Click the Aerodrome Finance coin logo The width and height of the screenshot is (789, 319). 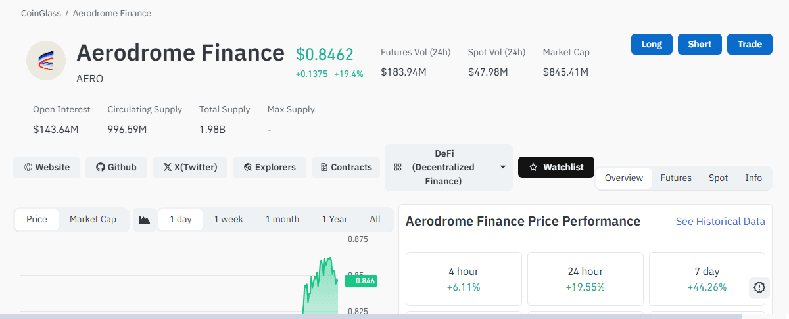coord(46,61)
